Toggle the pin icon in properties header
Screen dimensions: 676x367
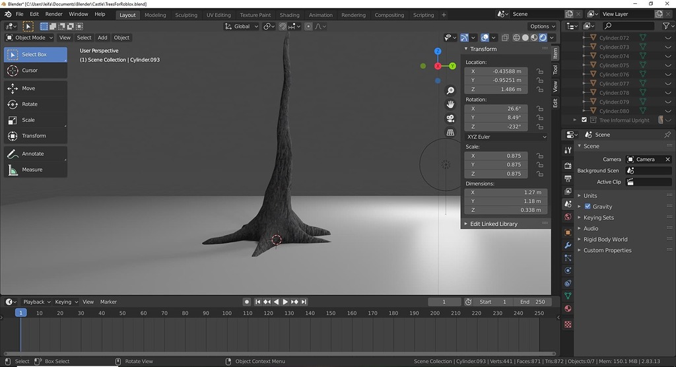pos(667,135)
